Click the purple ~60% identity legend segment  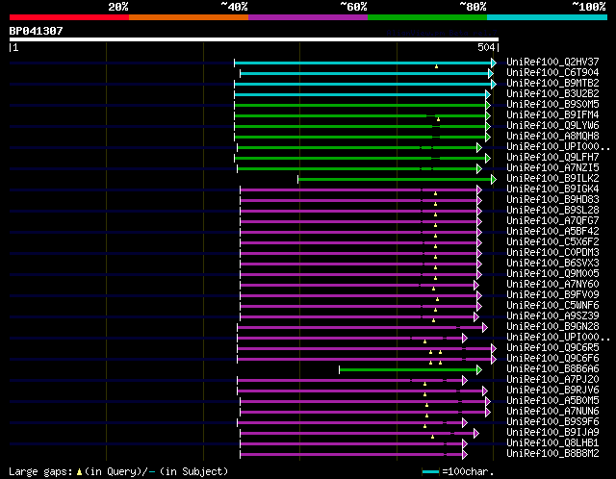point(308,17)
